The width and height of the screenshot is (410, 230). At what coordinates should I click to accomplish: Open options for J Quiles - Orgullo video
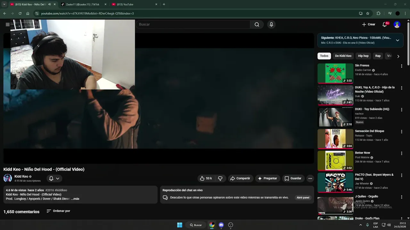coord(402,197)
